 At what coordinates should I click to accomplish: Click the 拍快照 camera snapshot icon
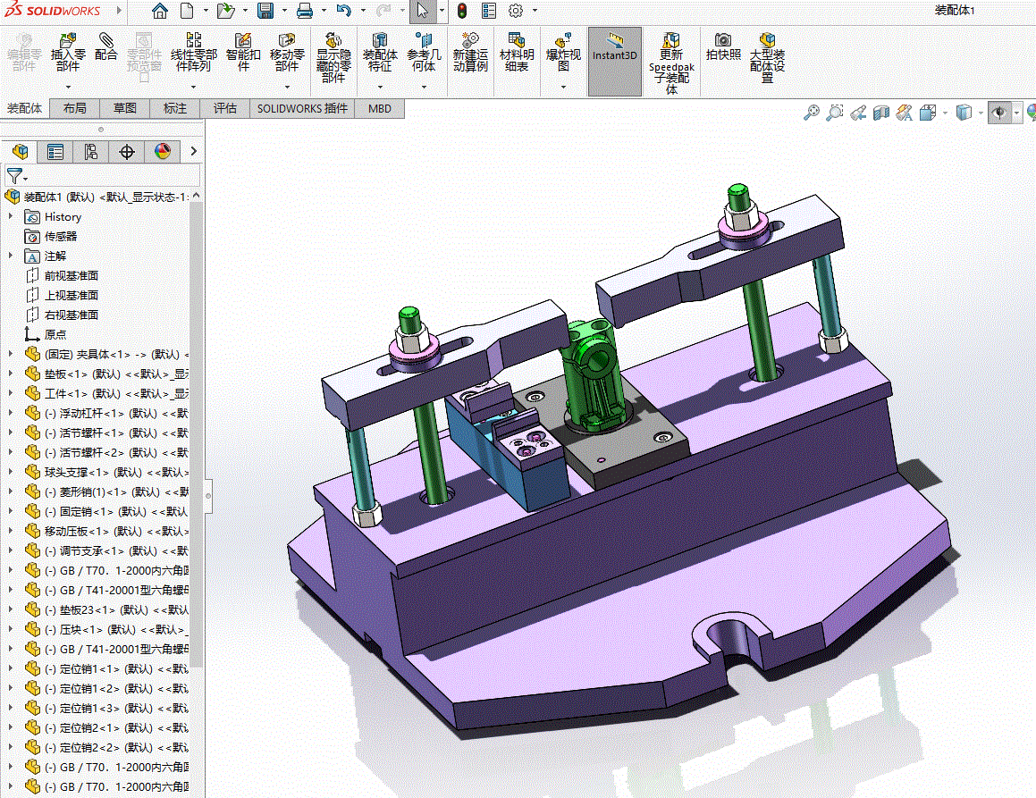[x=723, y=41]
